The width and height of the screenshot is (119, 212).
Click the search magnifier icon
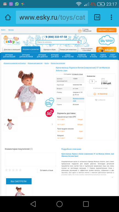click(x=78, y=42)
